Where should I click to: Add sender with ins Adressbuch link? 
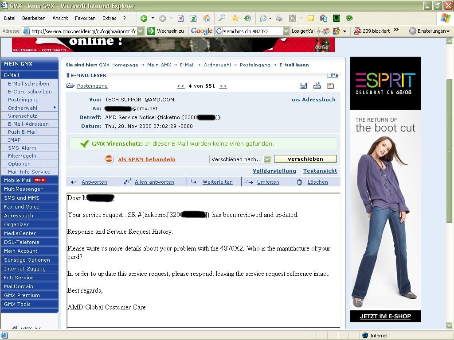coord(313,100)
